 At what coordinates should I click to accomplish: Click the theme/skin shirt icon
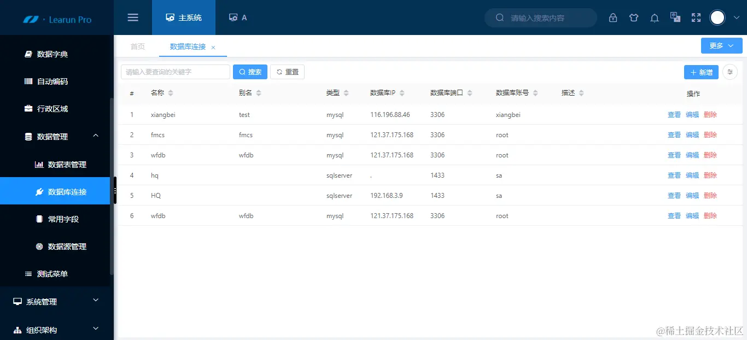tap(633, 17)
